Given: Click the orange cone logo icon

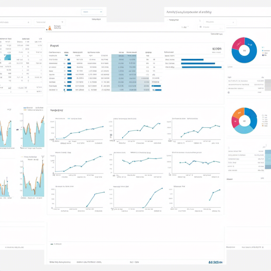Looking at the screenshot, I should (50, 28).
